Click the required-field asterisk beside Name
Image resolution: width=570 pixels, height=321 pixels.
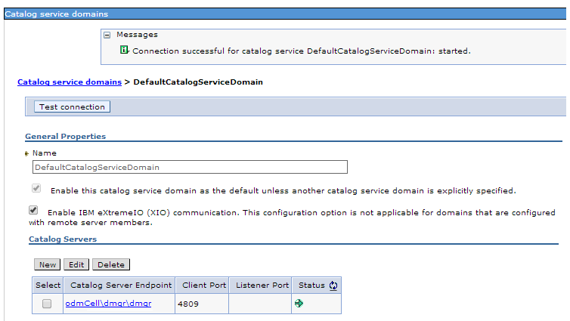26,153
